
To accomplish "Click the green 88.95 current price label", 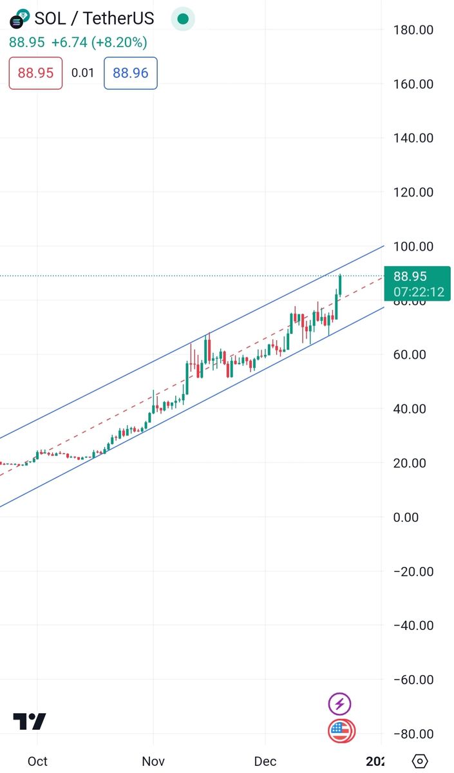I will pos(417,284).
